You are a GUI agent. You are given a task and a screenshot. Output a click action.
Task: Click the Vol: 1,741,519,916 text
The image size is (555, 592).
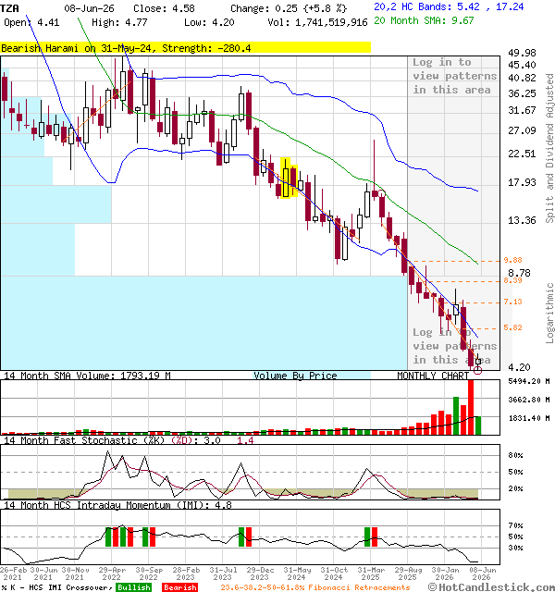[x=317, y=22]
